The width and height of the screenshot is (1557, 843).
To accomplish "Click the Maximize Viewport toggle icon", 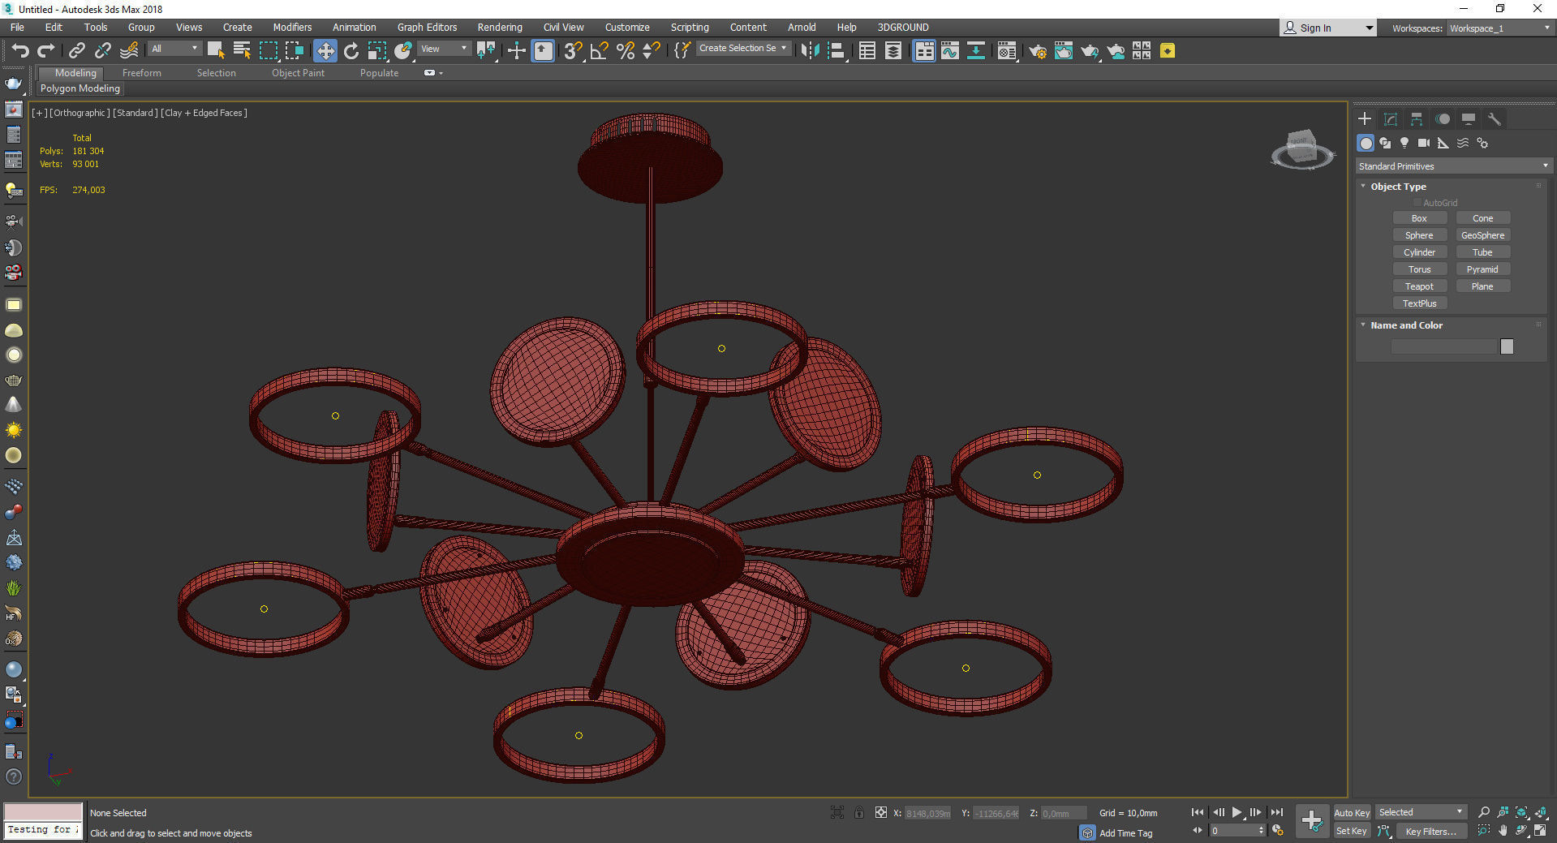I will tap(1540, 830).
